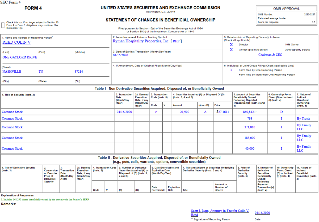The image size is (319, 222).
Task: Click the Other (specify below) relationship option
Action: coord(297,50)
